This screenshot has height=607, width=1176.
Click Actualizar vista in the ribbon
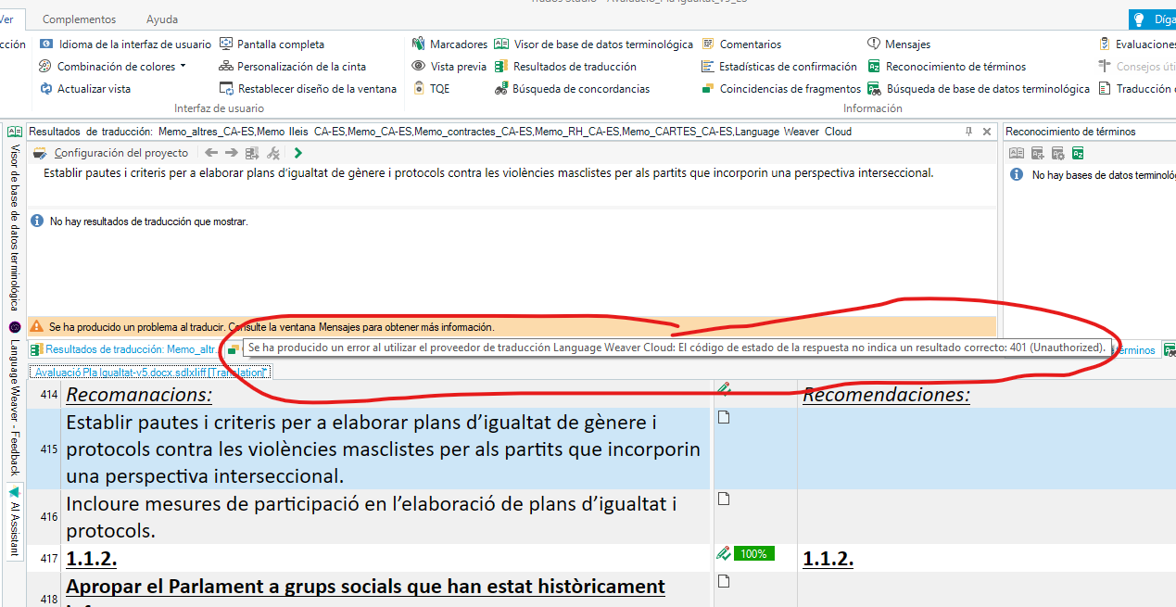click(85, 89)
